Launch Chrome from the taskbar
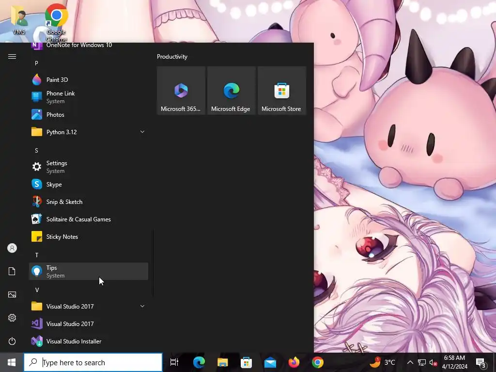The height and width of the screenshot is (372, 496). (318, 362)
